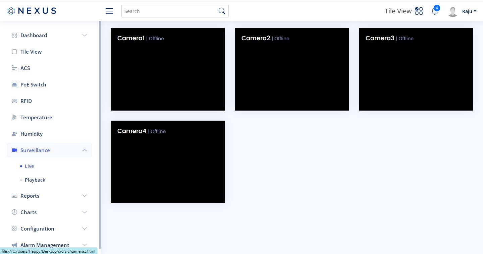This screenshot has width=483, height=254.
Task: Open the ACS sidebar link
Action: tap(25, 68)
